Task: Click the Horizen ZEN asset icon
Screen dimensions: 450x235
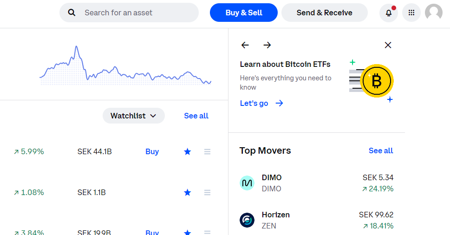Action: point(247,220)
